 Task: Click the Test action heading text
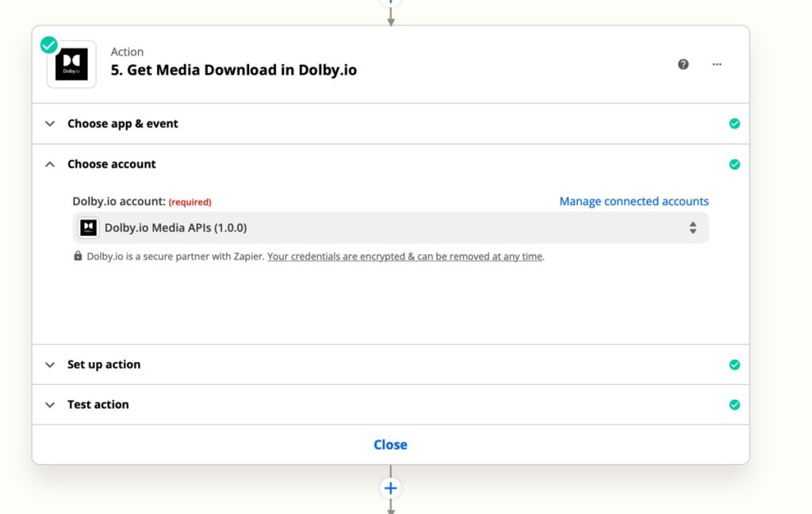point(98,405)
